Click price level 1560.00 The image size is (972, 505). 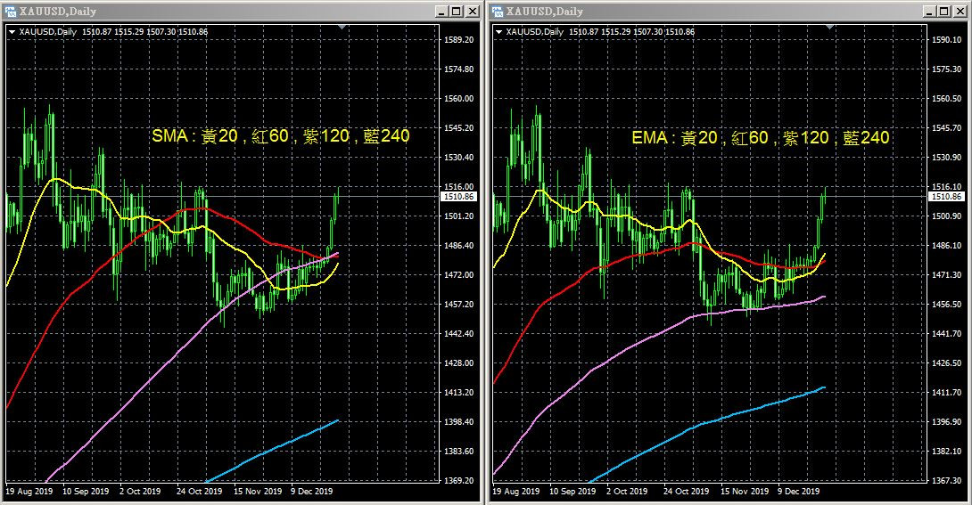(x=458, y=98)
